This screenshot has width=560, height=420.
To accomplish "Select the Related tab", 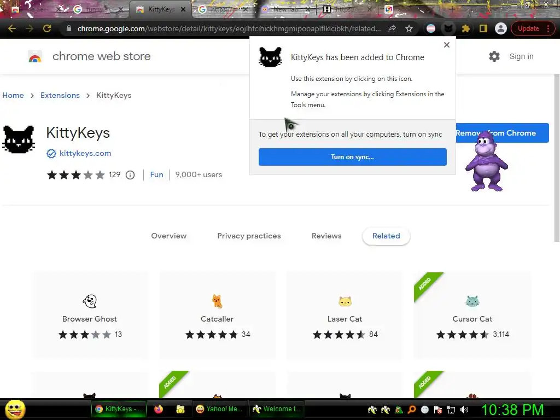I will [x=386, y=236].
